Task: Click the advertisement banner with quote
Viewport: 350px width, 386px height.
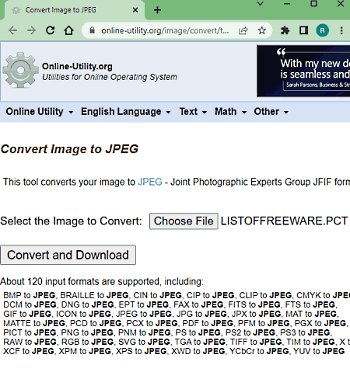Action: pos(303,71)
